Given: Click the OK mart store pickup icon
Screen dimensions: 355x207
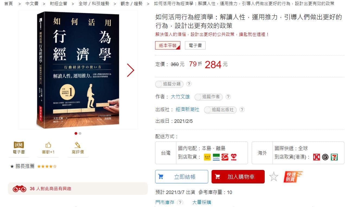Looking at the screenshot, I should tap(225, 157).
